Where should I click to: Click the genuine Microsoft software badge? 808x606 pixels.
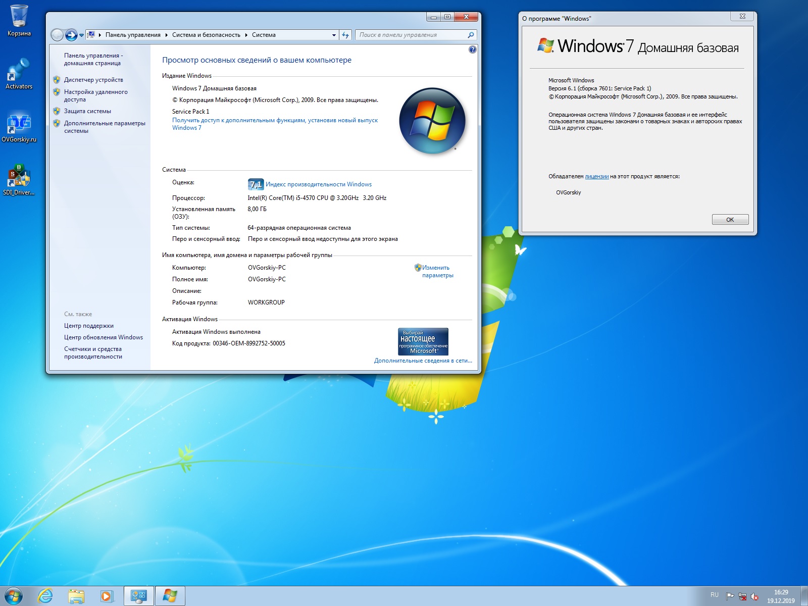[423, 342]
